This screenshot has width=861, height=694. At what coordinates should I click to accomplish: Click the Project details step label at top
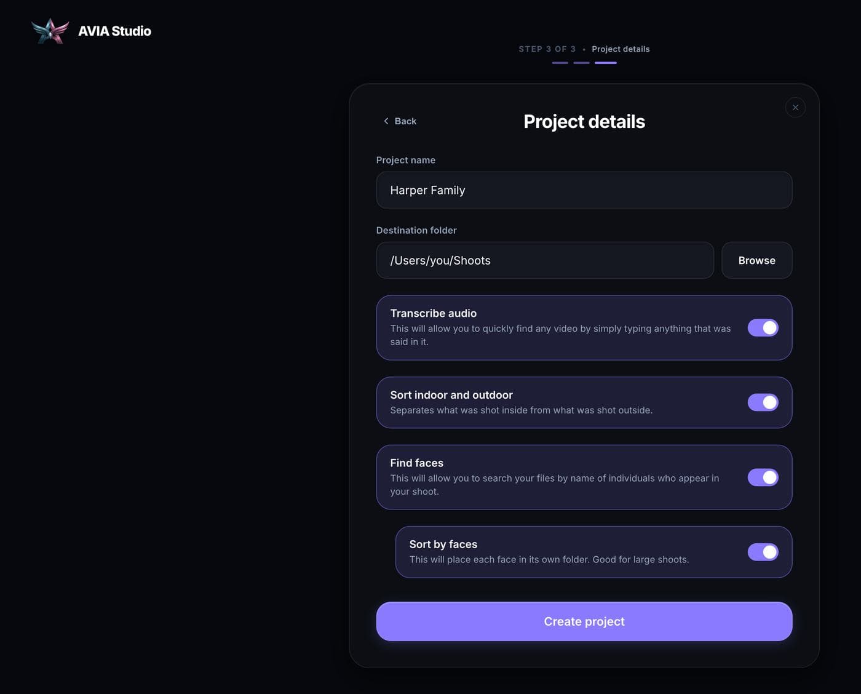point(621,49)
